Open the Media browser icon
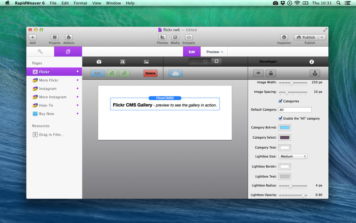 175,37
